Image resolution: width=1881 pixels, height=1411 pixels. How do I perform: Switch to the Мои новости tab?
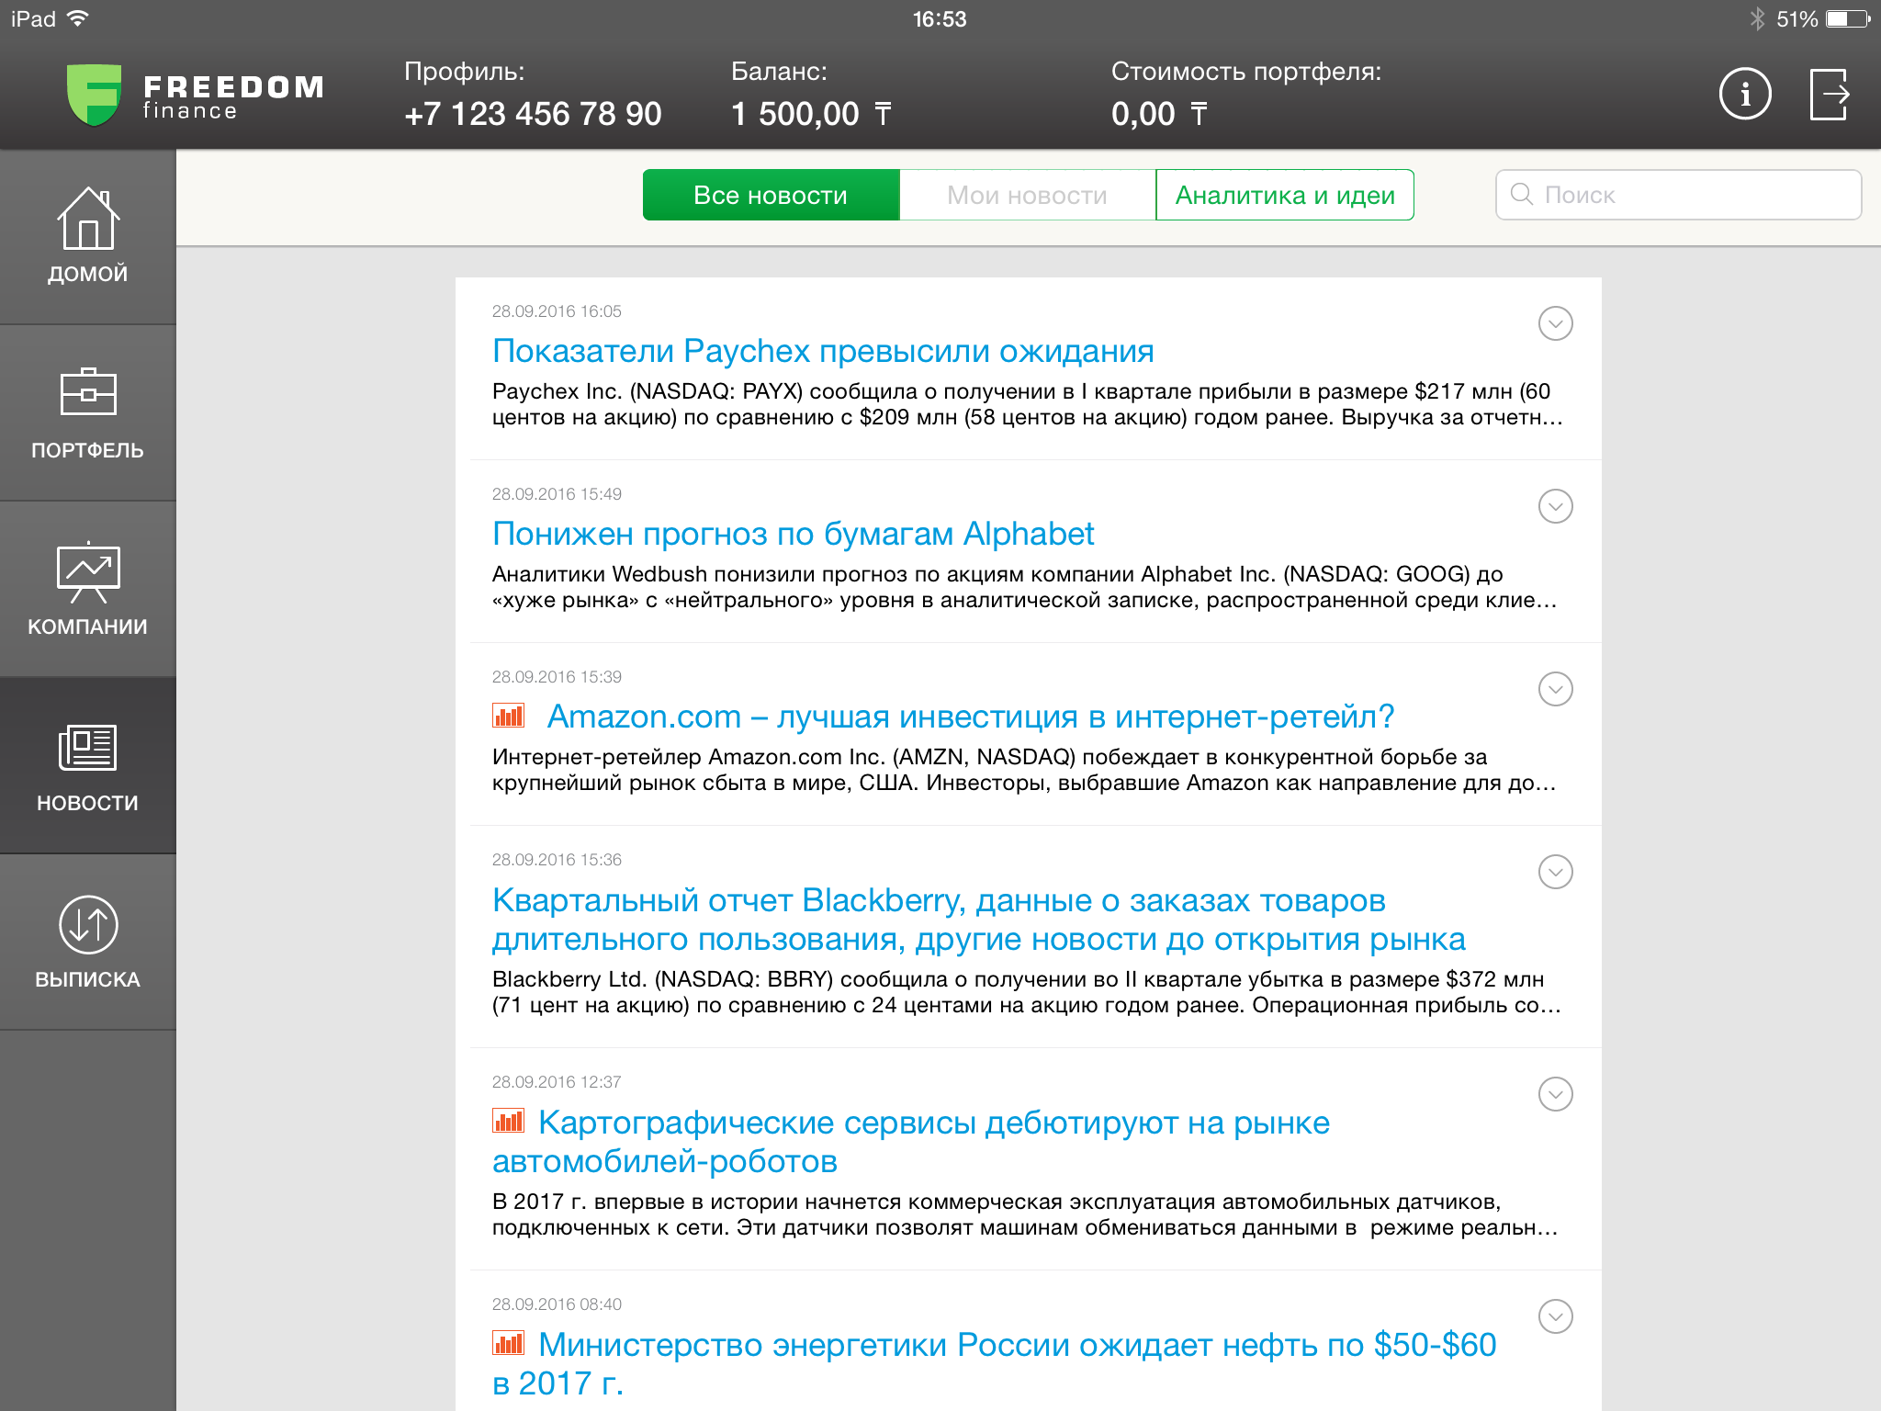click(1027, 195)
